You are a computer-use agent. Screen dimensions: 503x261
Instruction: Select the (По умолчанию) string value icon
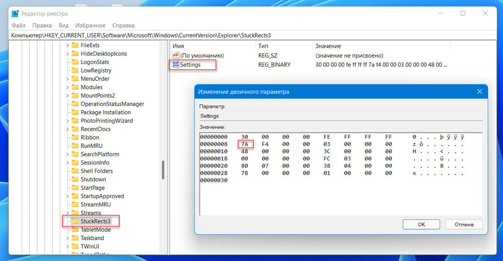tap(175, 55)
